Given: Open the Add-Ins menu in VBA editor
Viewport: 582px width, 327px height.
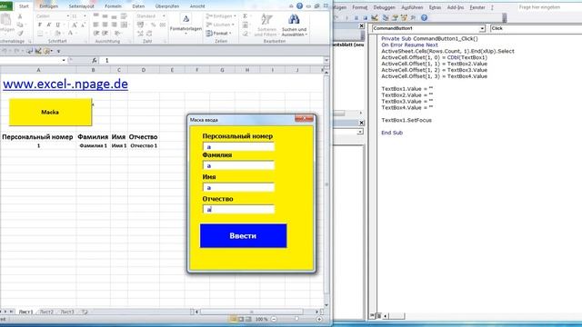Looking at the screenshot, I should coord(456,7).
